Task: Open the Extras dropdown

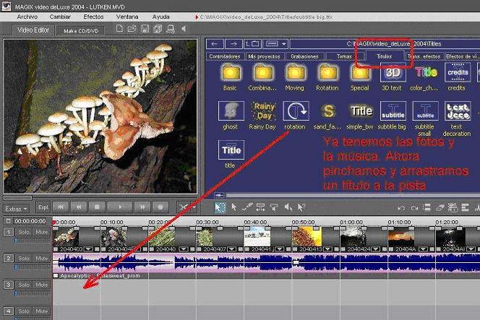Action: [17, 209]
